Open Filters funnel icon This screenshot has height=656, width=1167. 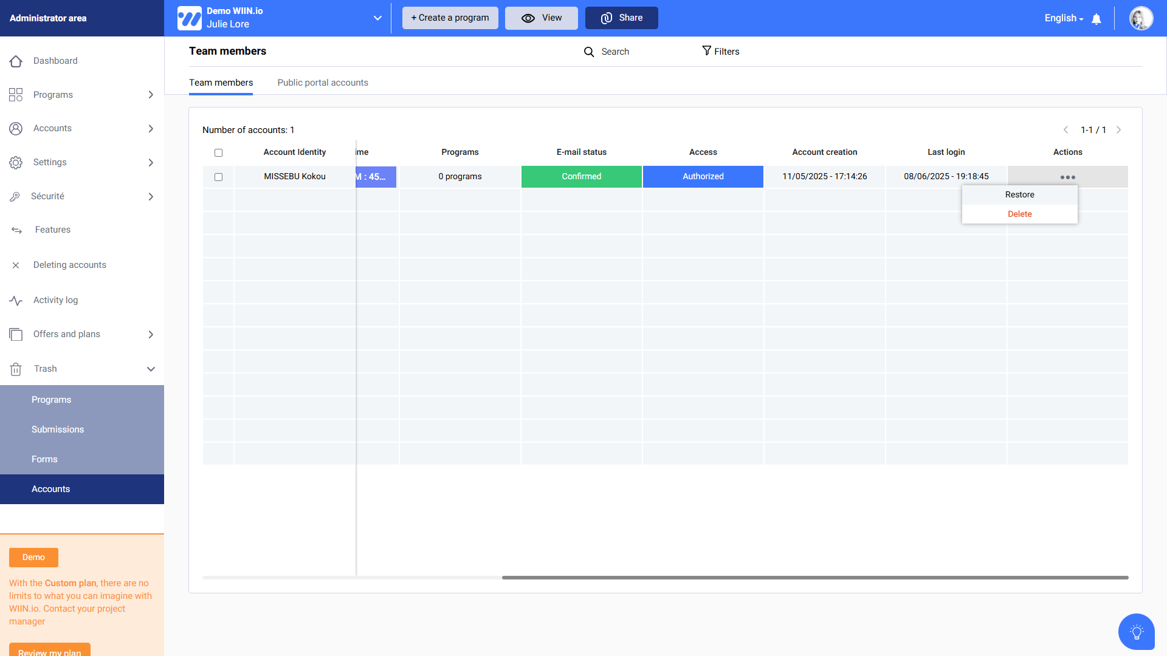tap(706, 51)
